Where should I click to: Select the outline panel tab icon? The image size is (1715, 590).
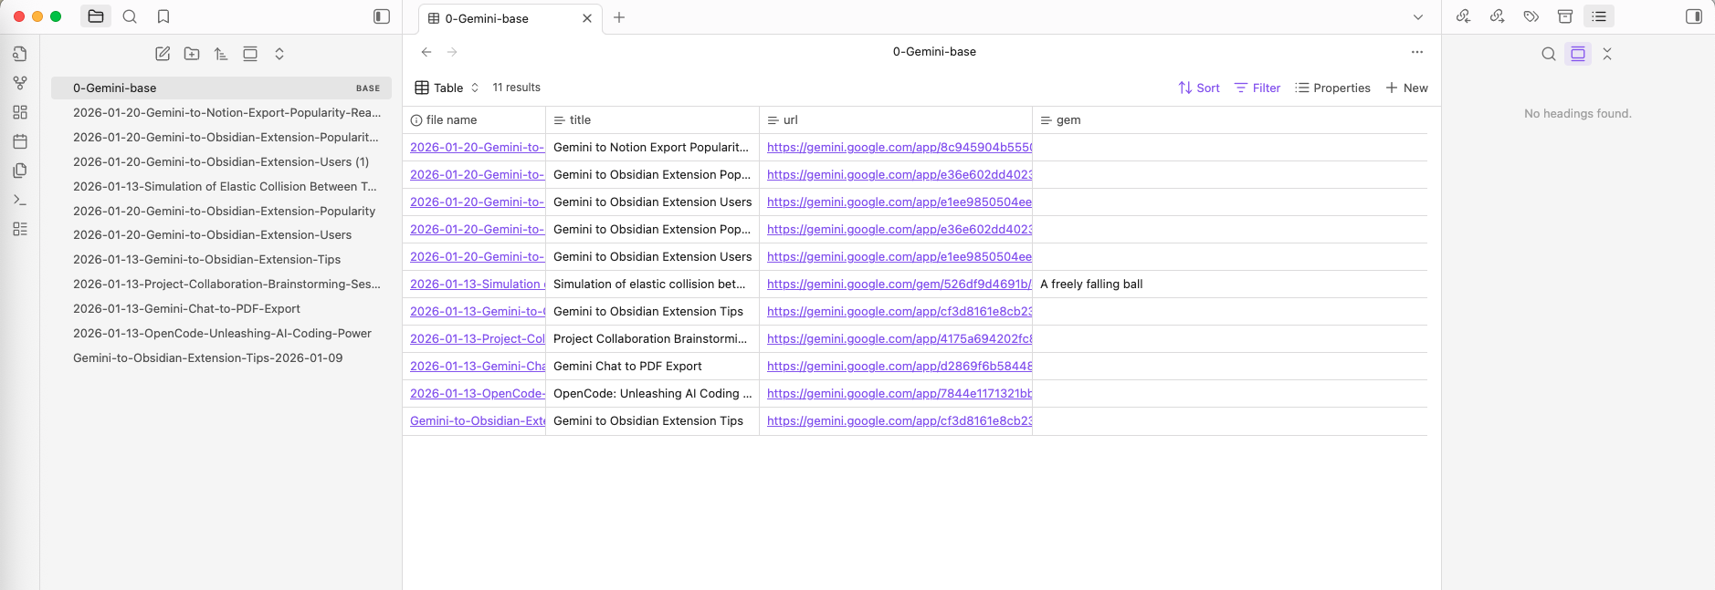point(1599,16)
